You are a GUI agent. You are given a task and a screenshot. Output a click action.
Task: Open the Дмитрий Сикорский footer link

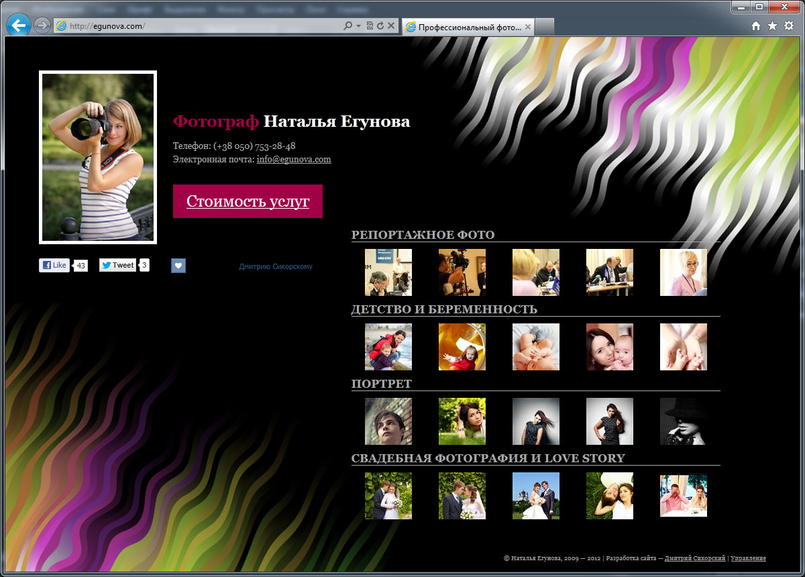tap(695, 558)
